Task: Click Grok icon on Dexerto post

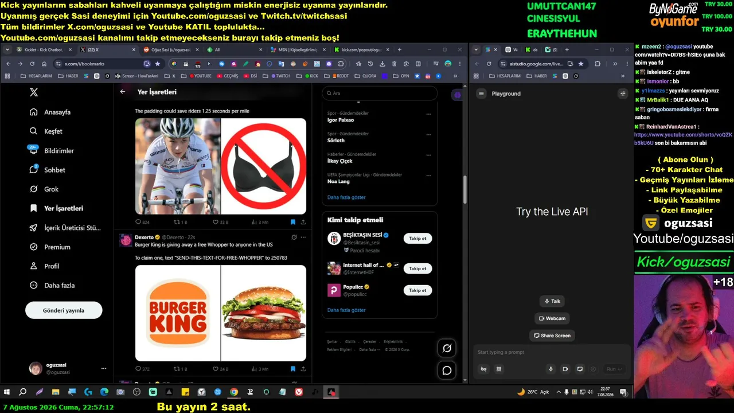Action: pyautogui.click(x=294, y=237)
